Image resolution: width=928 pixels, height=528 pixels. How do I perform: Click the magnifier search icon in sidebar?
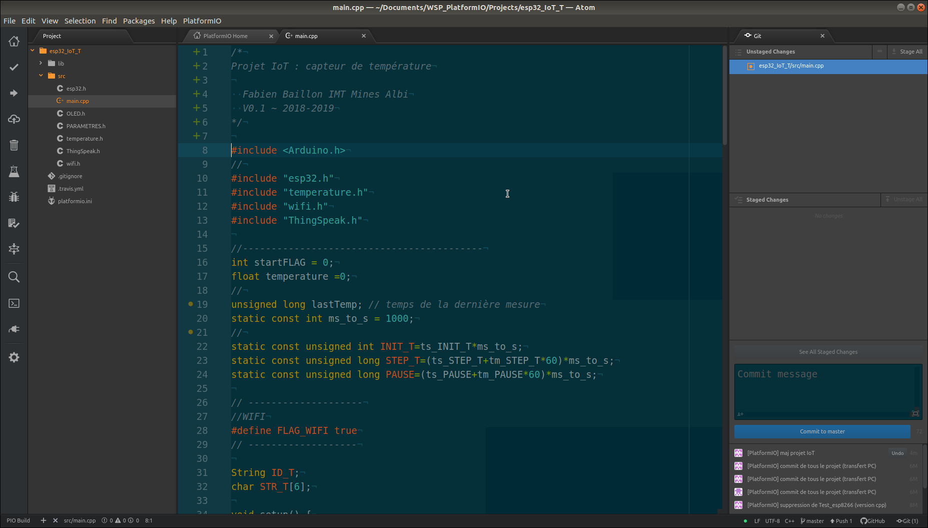(x=14, y=277)
